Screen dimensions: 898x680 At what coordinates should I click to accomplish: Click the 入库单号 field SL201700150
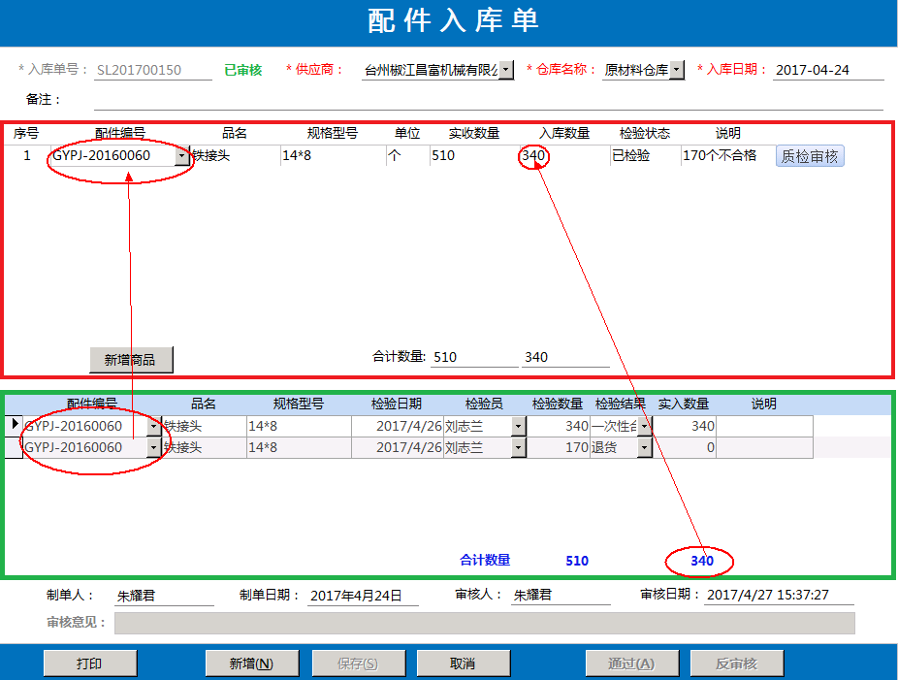(x=153, y=70)
